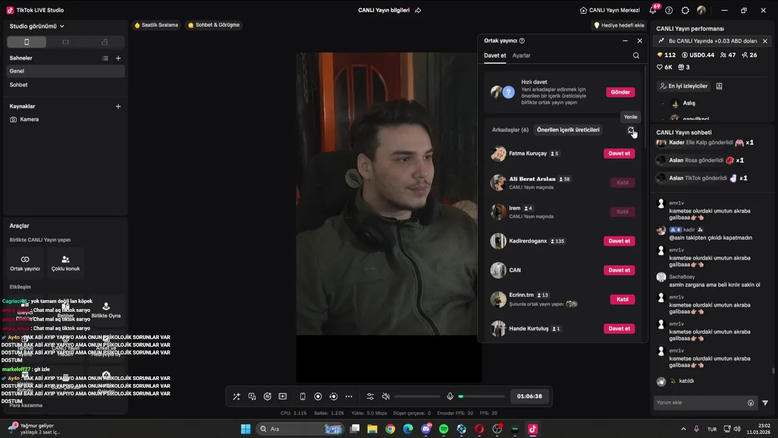Open the Sohbet & Görüşme chip

(x=214, y=26)
